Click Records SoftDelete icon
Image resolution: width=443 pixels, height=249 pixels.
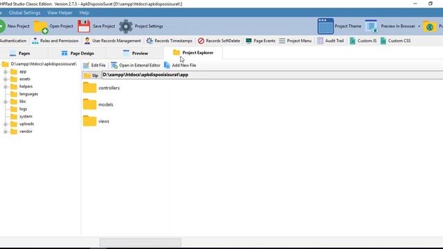[201, 41]
